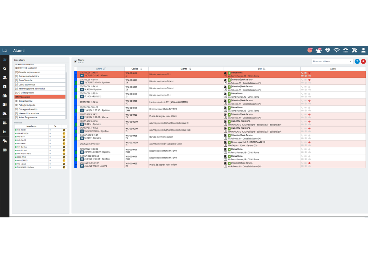368x276 pixels.
Task: Open the statistics chart icon in sidebar
Action: 5,132
